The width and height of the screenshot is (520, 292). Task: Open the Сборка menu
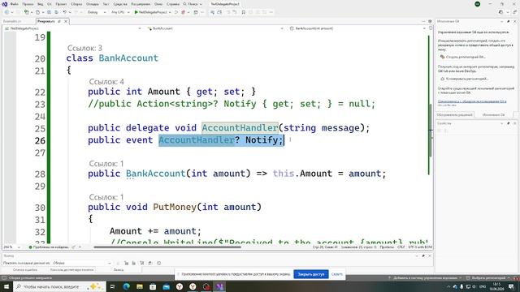(76, 4)
